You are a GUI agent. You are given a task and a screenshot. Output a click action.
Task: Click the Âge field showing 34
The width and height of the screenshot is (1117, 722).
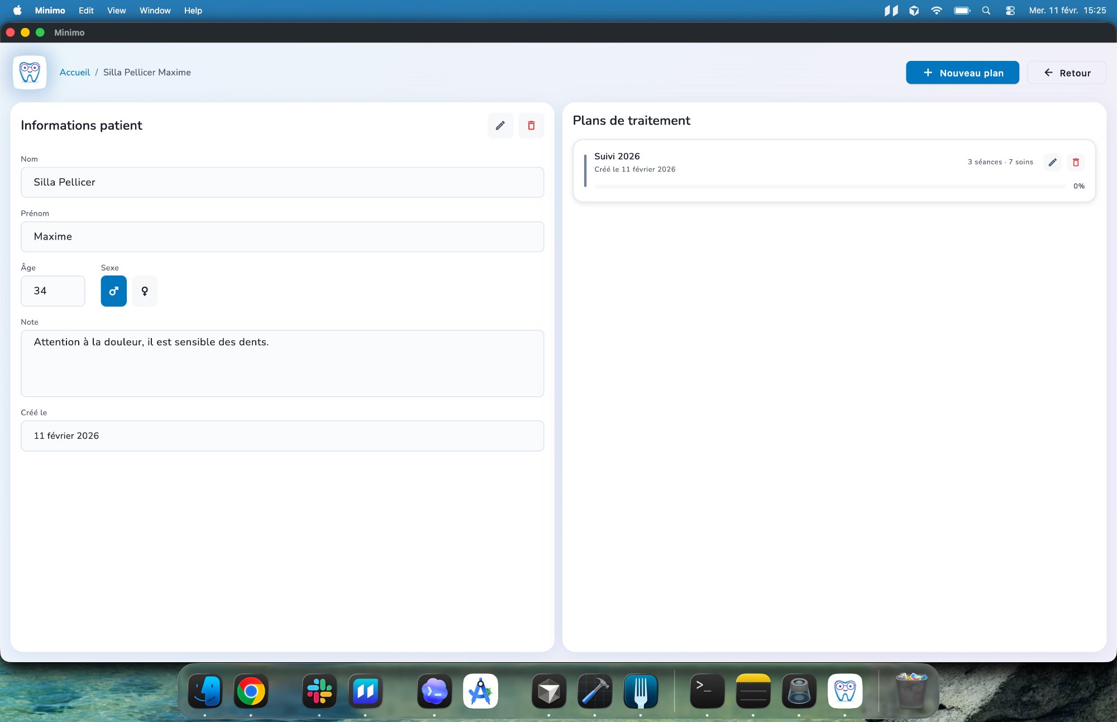[x=53, y=291]
